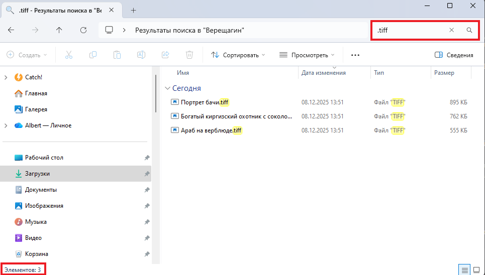
Task: Click the Paste clipboard icon
Action: point(117,55)
